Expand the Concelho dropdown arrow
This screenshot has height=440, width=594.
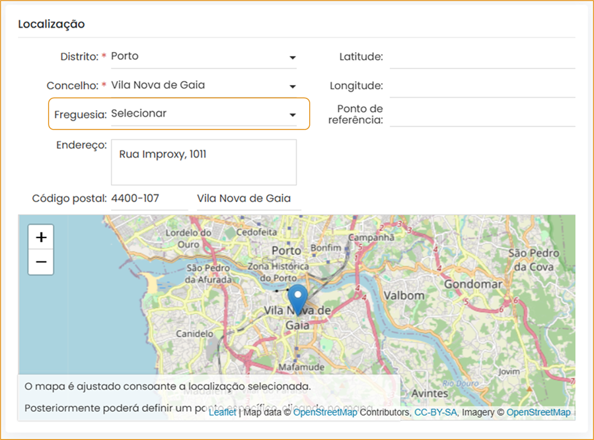[x=292, y=86]
